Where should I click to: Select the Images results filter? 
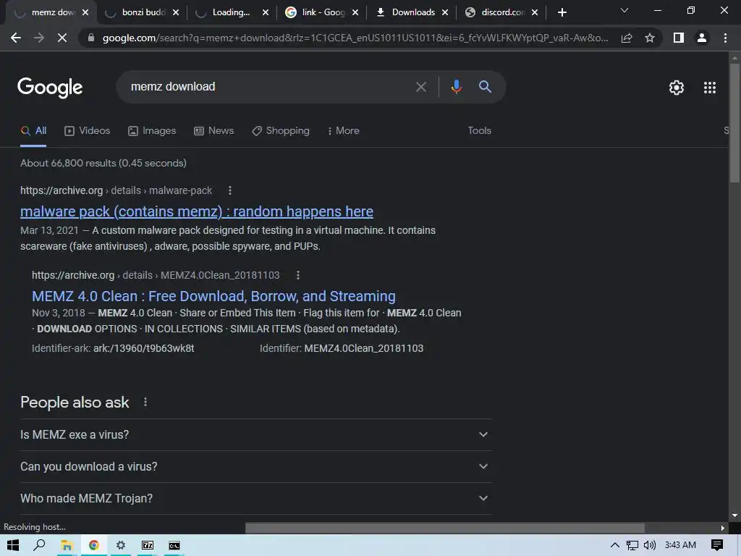click(x=152, y=131)
